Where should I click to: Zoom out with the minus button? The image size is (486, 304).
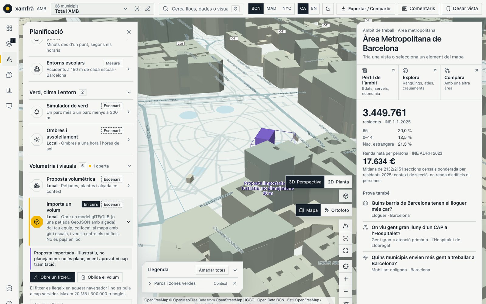(346, 291)
